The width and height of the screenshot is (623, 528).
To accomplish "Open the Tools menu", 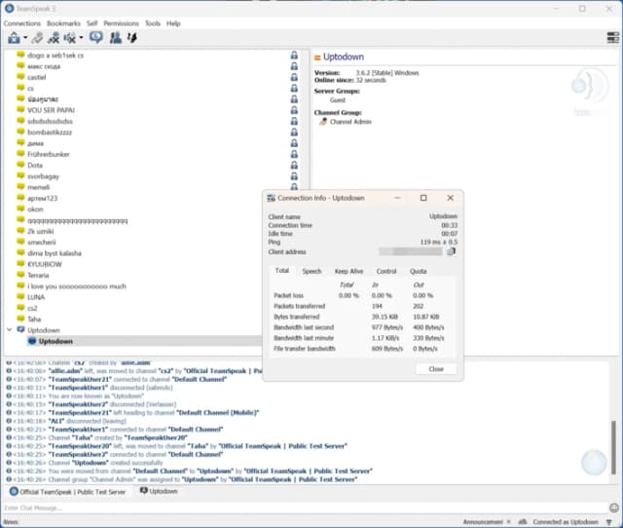I will point(153,23).
